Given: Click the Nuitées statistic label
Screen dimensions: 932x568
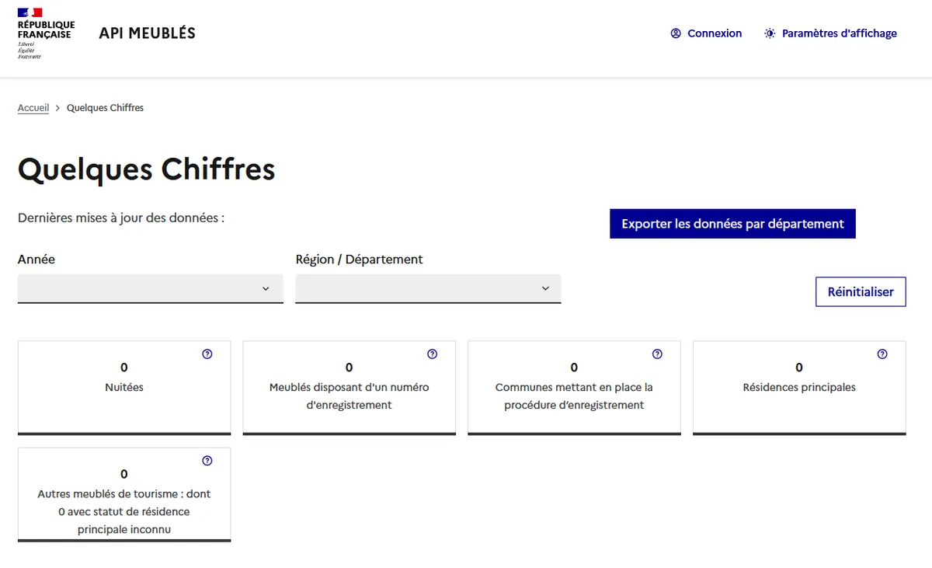Looking at the screenshot, I should pyautogui.click(x=124, y=387).
